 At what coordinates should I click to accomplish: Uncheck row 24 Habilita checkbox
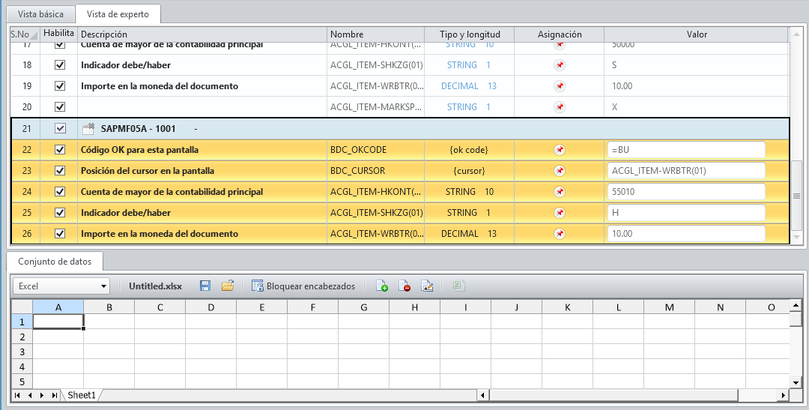tap(60, 192)
